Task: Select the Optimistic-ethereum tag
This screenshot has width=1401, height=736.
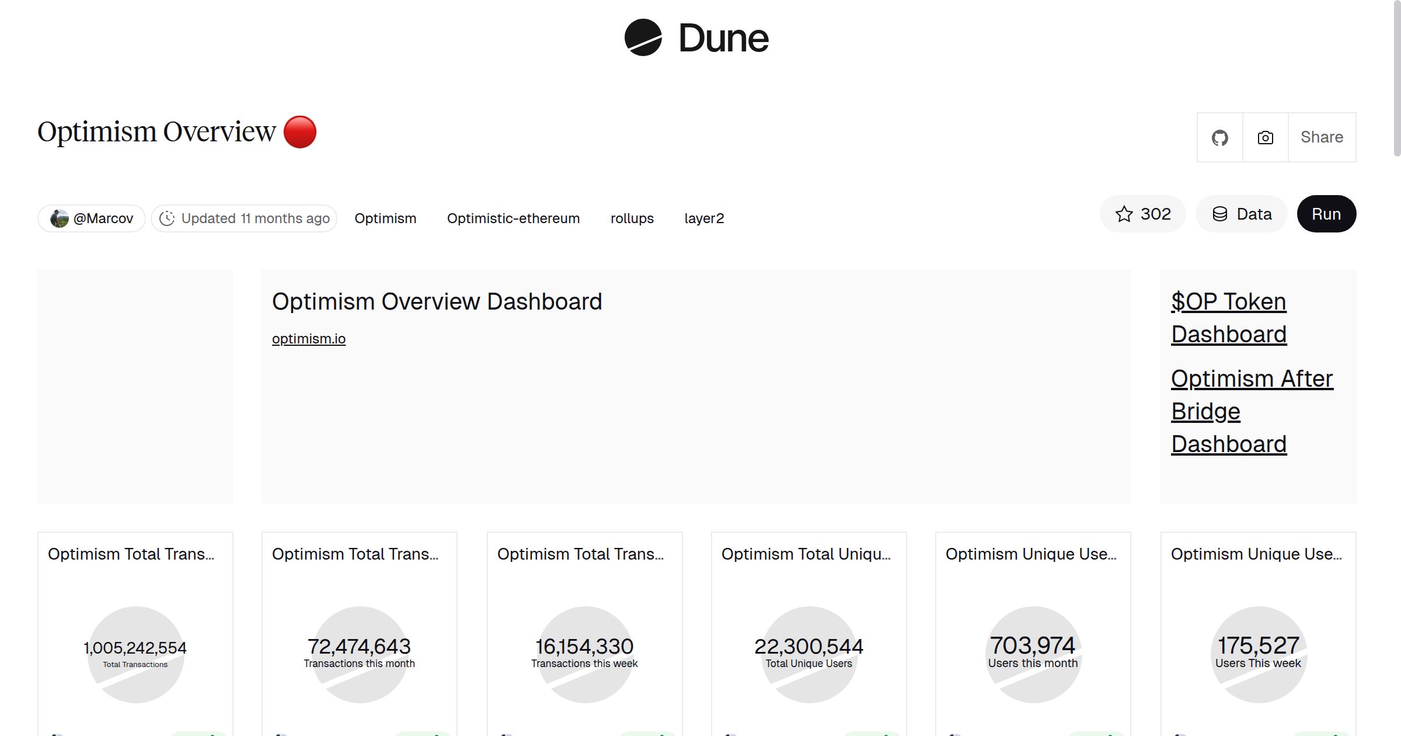Action: tap(513, 218)
